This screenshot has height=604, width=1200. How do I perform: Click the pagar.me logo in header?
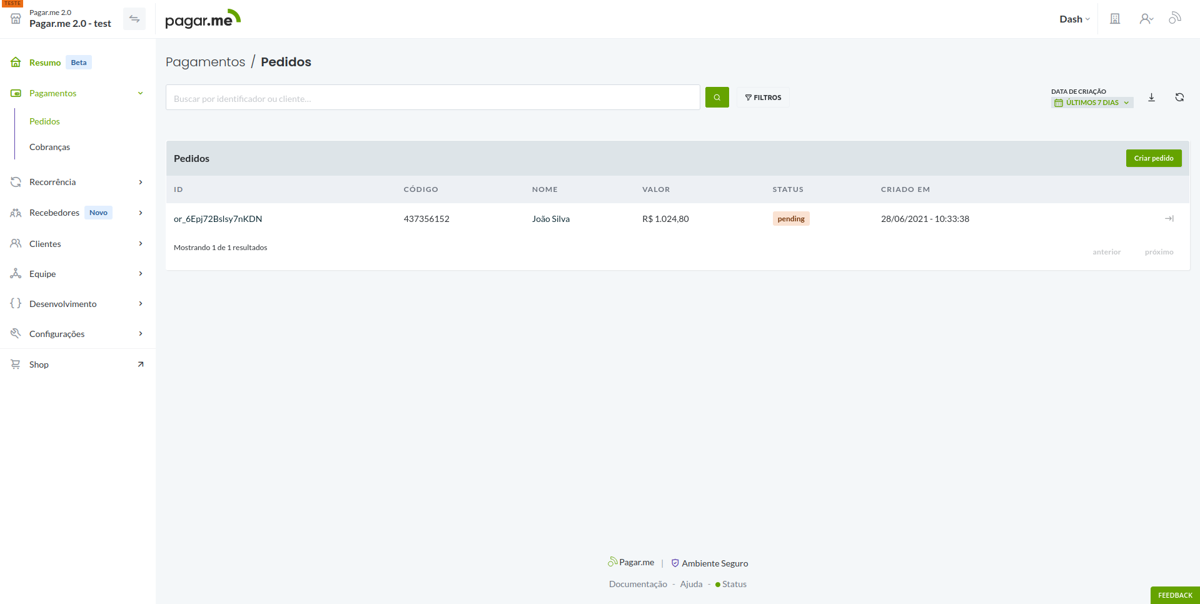pos(203,19)
